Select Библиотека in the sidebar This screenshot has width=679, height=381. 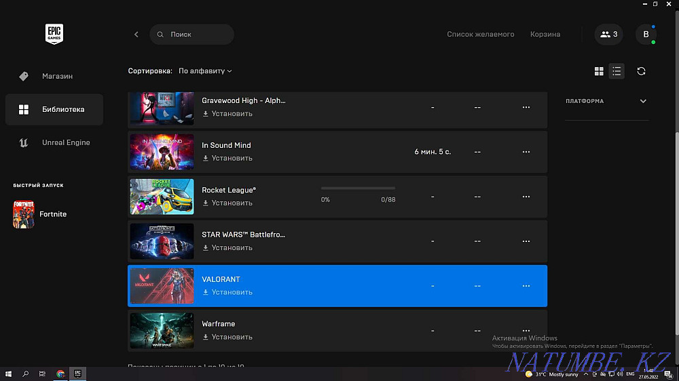(x=54, y=109)
